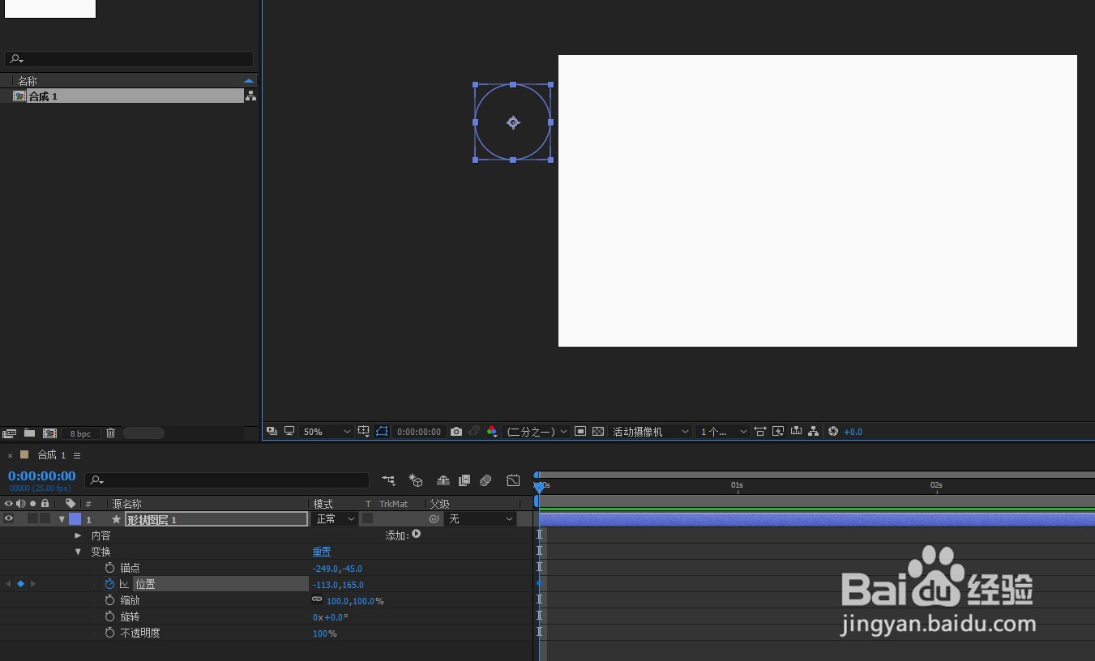Select the 合成 1 timeline tab
This screenshot has height=661, width=1095.
click(x=52, y=455)
